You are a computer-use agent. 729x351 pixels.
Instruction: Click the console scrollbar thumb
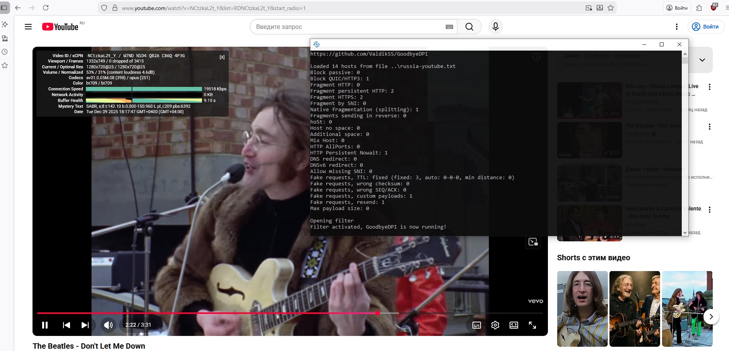(x=685, y=61)
